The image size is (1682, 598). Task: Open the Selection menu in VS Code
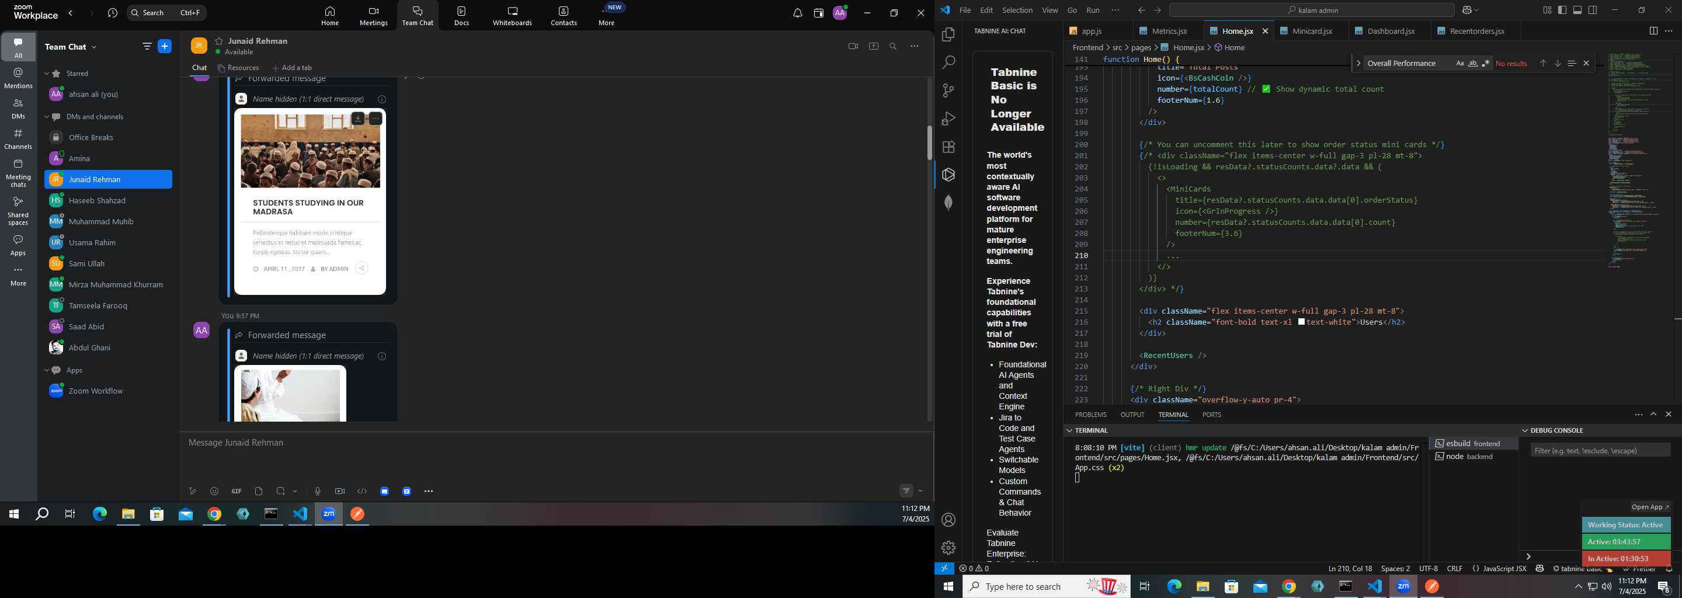(x=1017, y=11)
